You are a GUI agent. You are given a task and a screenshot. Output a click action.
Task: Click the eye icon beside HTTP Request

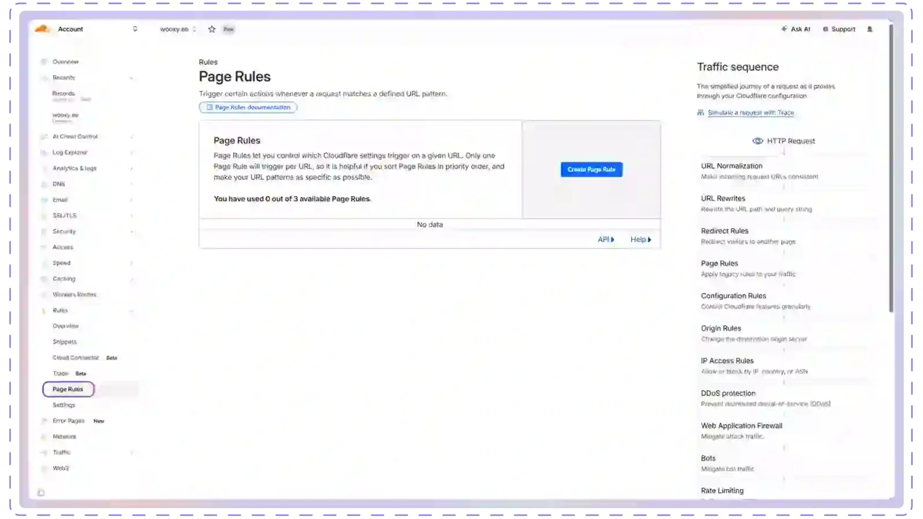tap(757, 141)
